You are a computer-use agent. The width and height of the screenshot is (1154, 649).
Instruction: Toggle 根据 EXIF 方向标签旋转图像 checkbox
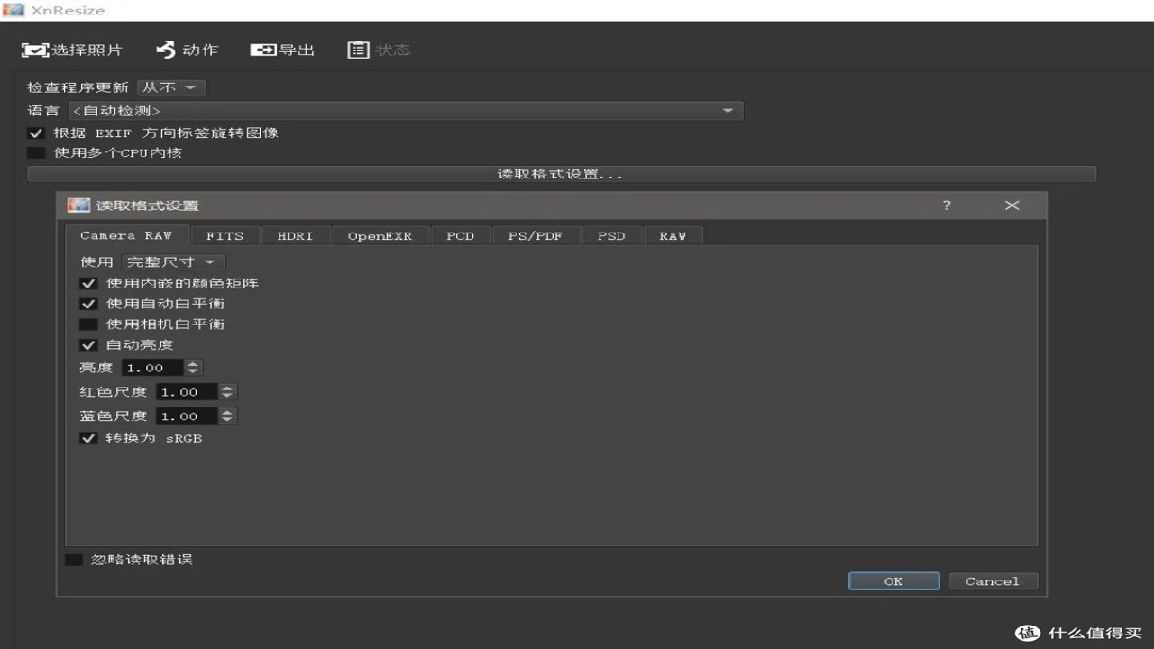click(36, 133)
